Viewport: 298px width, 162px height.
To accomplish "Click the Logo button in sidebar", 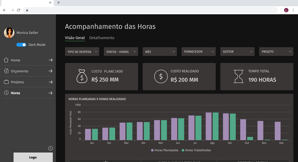I will pos(33,157).
